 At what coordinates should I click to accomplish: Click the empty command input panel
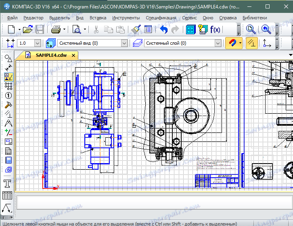(153, 203)
